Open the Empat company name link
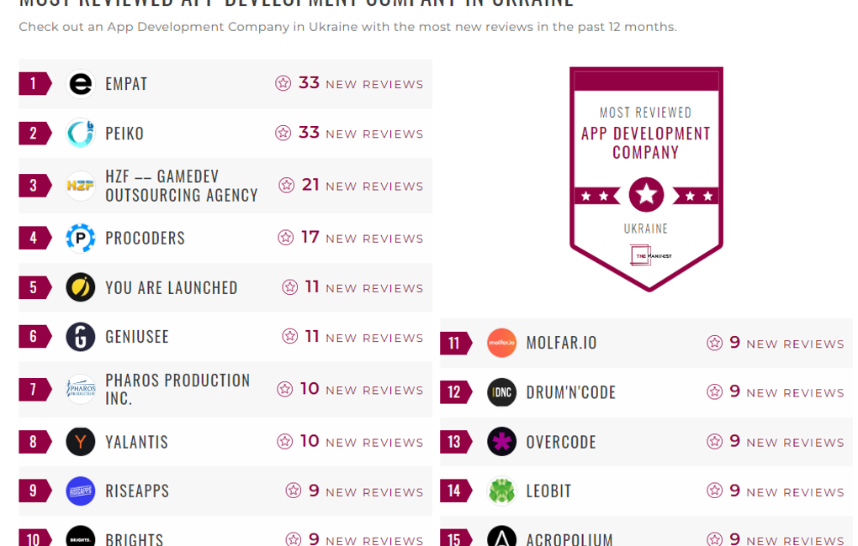The height and width of the screenshot is (546, 858). [126, 84]
